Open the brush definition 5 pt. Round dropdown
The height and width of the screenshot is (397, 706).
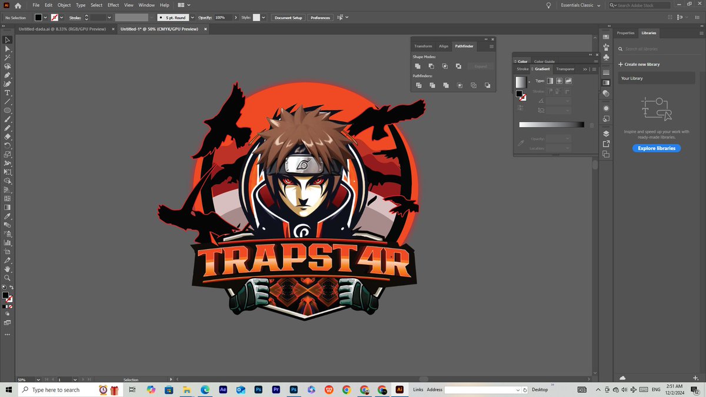pos(192,18)
